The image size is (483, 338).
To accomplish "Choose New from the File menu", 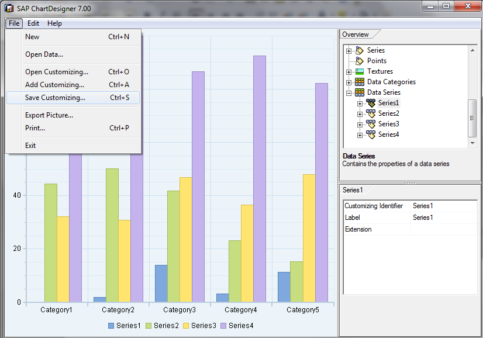I will tap(73, 37).
